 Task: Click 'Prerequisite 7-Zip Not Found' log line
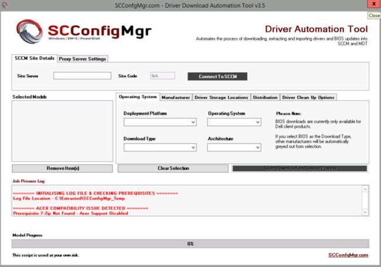point(70,213)
